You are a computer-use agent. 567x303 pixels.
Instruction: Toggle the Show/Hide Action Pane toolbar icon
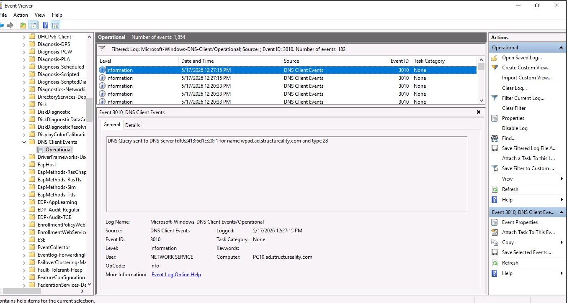coord(55,25)
